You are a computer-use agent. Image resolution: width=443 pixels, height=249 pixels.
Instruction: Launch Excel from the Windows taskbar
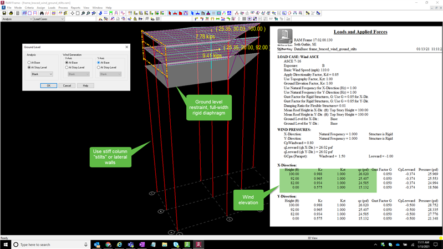[x=187, y=245]
